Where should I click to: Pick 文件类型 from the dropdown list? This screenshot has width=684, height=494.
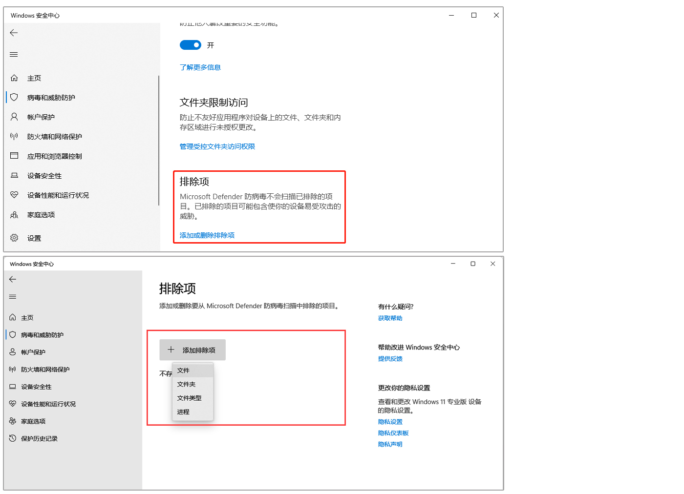click(x=189, y=398)
